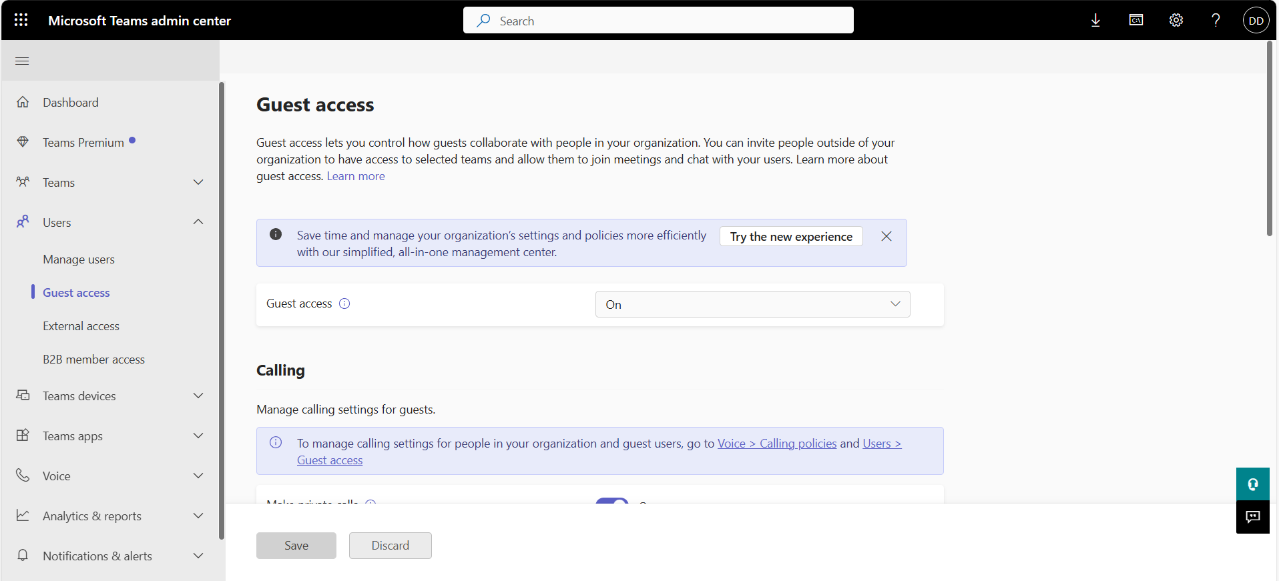Expand the Voice chevron
The width and height of the screenshot is (1279, 581).
tap(198, 476)
